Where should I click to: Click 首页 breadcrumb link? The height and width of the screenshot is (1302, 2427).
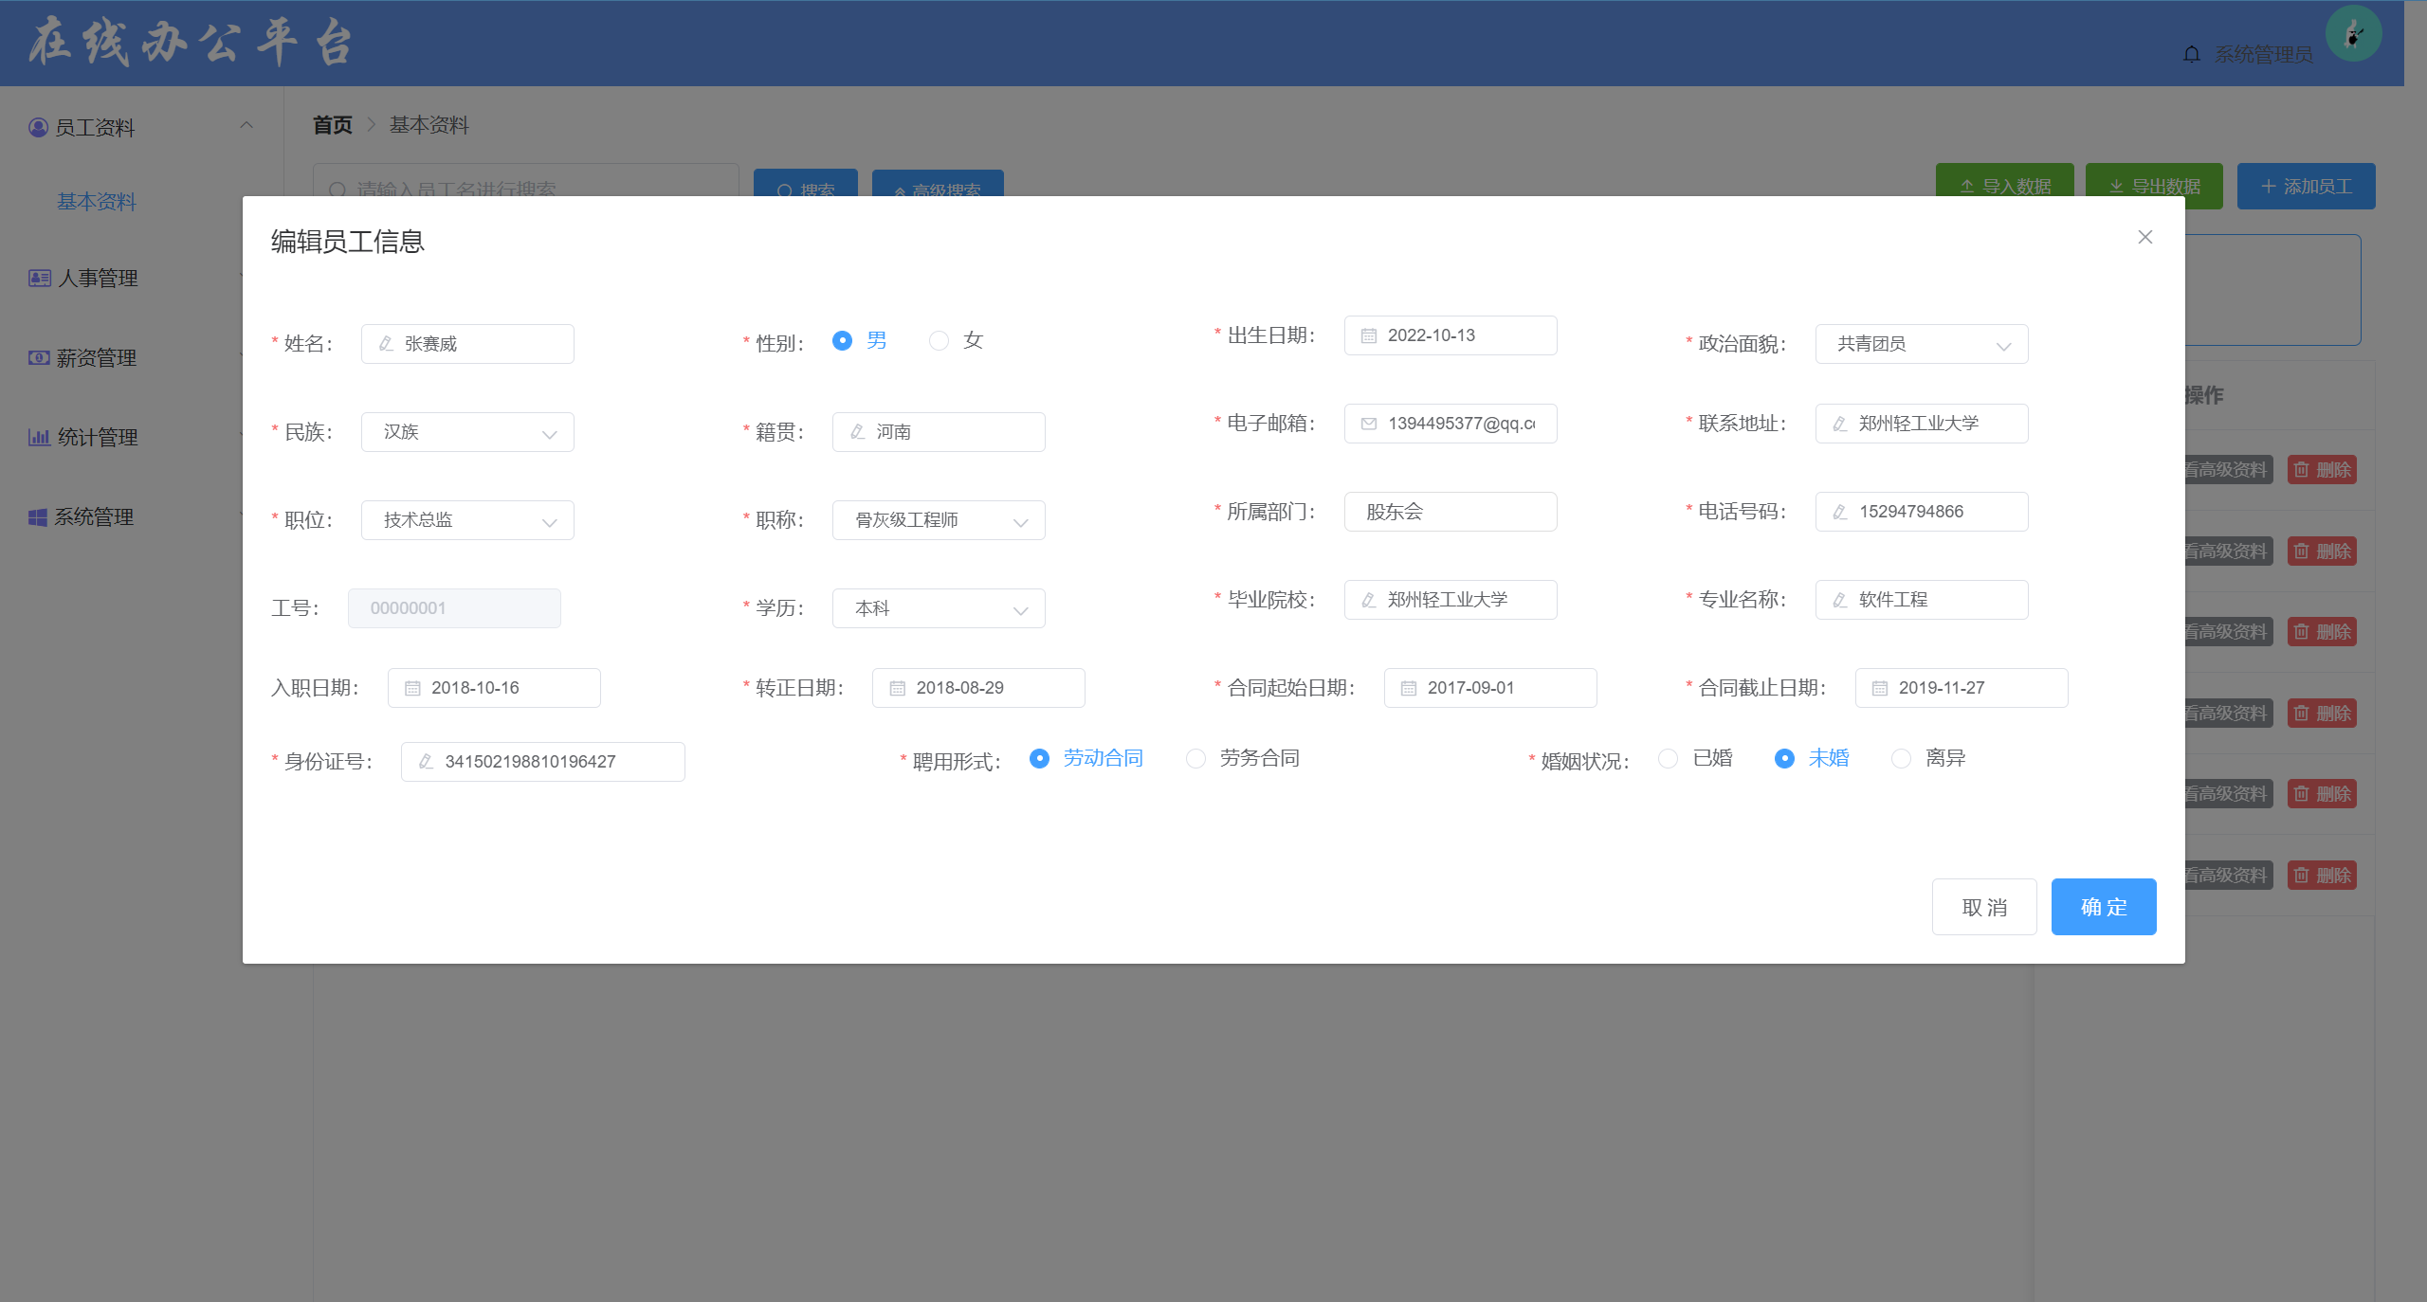click(x=332, y=125)
